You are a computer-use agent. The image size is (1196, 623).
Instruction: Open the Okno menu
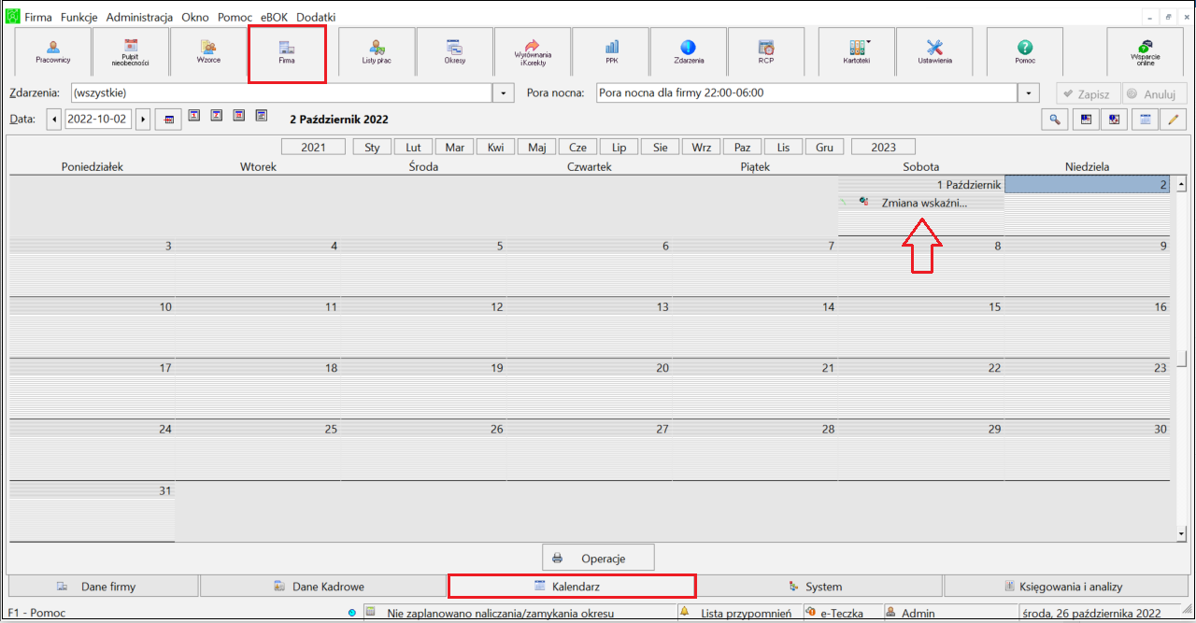[x=195, y=17]
